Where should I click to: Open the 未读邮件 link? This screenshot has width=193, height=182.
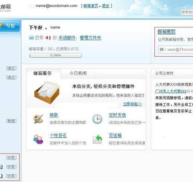click(x=67, y=38)
